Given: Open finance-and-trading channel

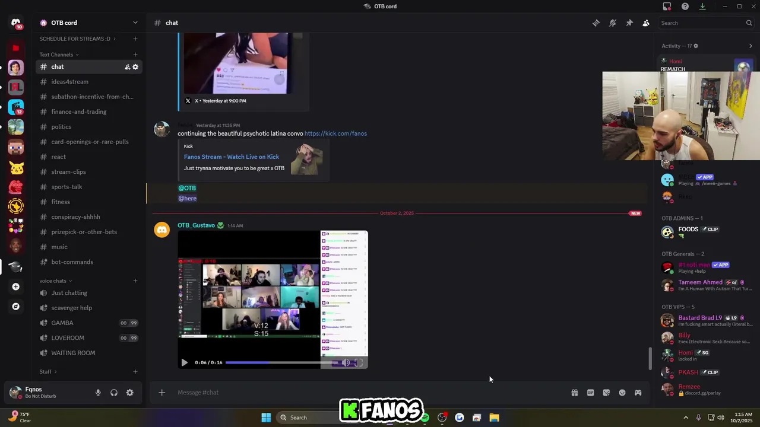Looking at the screenshot, I should 89,111.
